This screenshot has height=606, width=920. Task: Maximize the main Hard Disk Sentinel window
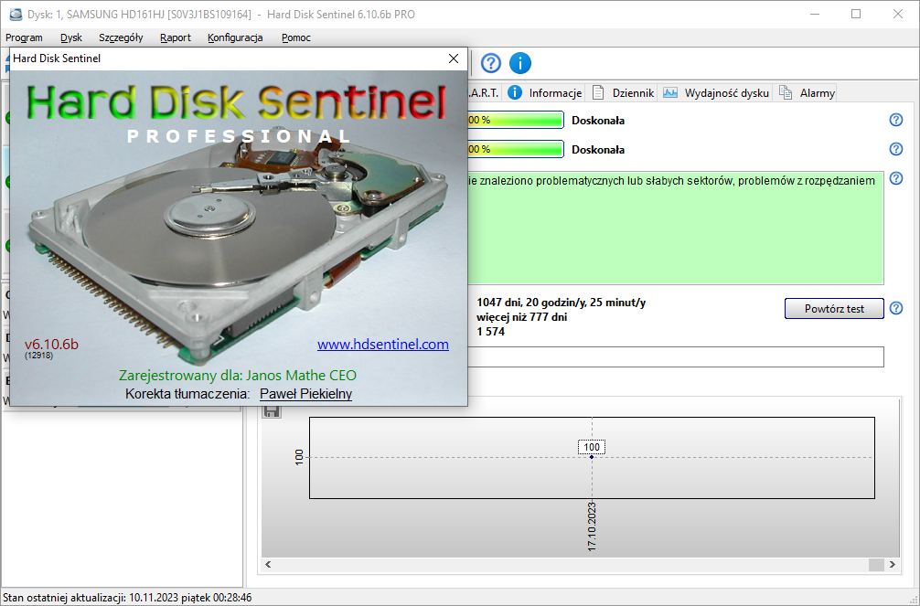856,14
